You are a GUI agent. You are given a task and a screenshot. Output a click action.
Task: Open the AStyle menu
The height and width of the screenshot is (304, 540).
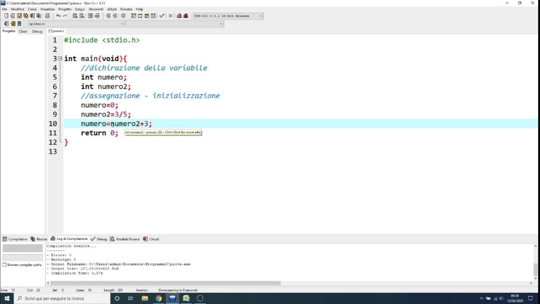click(112, 9)
